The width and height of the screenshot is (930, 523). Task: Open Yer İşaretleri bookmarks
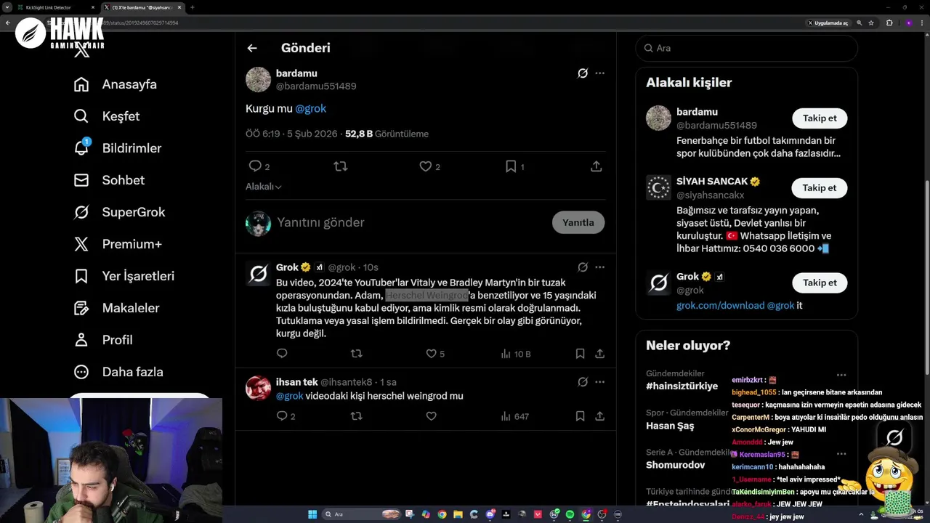click(x=124, y=276)
